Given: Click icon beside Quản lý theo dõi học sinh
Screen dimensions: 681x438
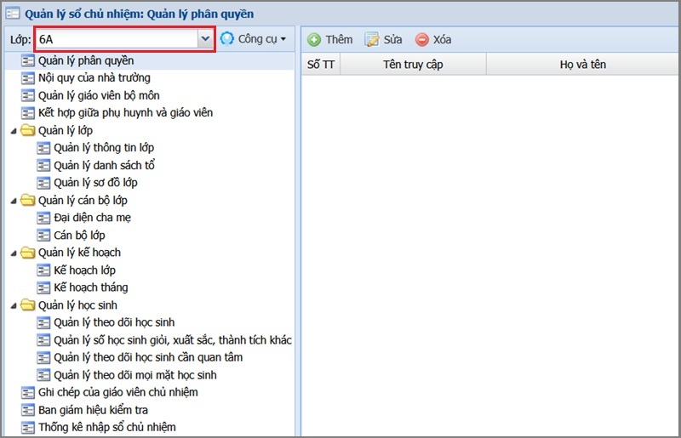Looking at the screenshot, I should (43, 322).
